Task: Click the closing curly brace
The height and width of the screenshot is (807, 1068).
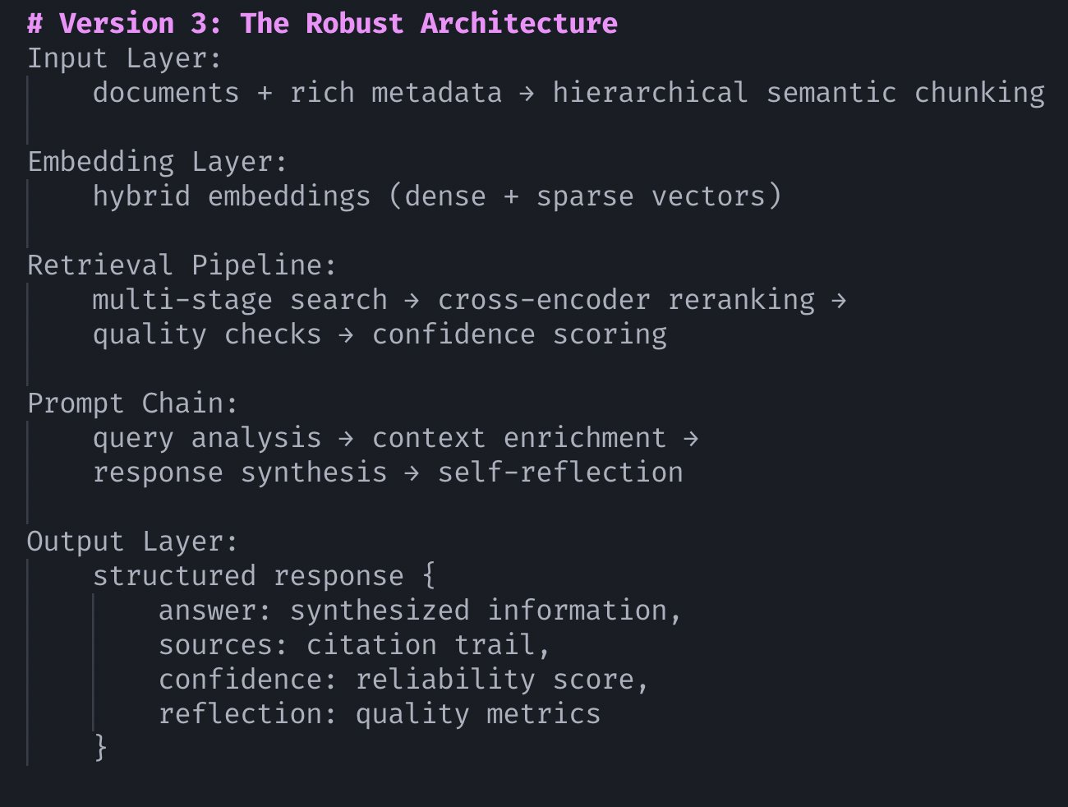Action: (100, 747)
